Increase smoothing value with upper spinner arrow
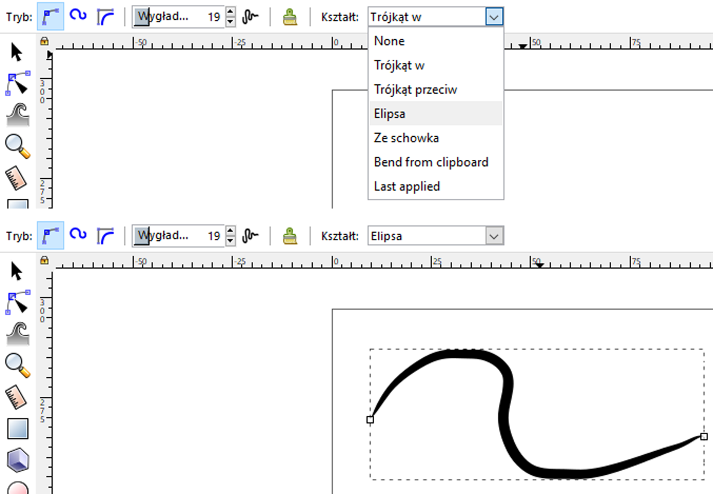This screenshot has width=713, height=494. 230,12
